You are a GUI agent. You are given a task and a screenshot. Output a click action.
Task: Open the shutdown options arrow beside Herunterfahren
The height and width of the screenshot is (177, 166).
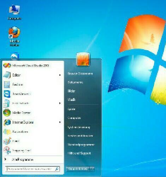[x=92, y=169]
